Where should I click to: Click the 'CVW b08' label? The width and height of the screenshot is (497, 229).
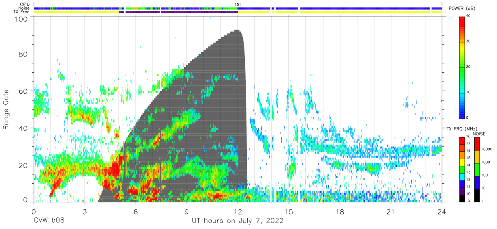tap(49, 221)
